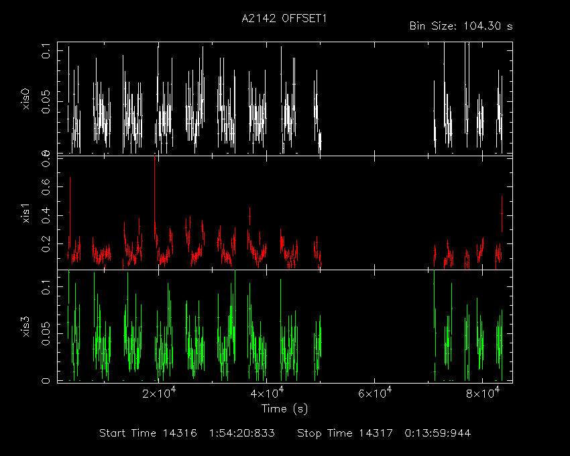Click the "Start Time 14316" text
570x456 pixels.
point(148,433)
